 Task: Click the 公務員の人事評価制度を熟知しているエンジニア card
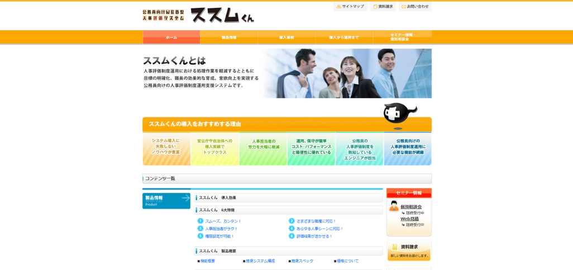tap(360, 149)
